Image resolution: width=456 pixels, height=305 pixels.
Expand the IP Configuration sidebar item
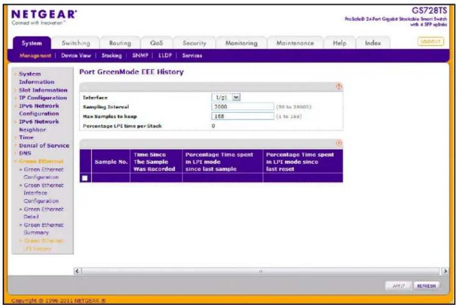click(x=43, y=98)
